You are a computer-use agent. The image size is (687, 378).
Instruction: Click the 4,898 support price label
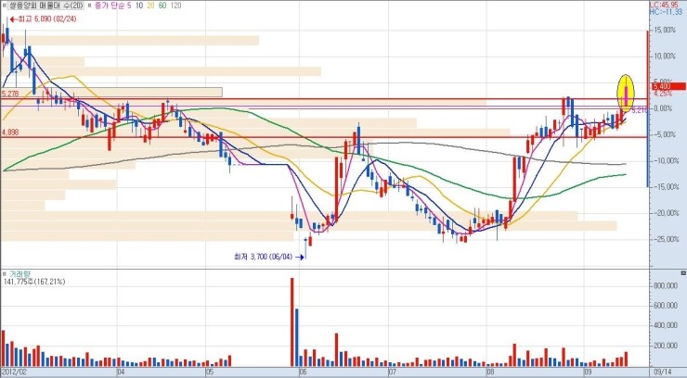[x=11, y=132]
